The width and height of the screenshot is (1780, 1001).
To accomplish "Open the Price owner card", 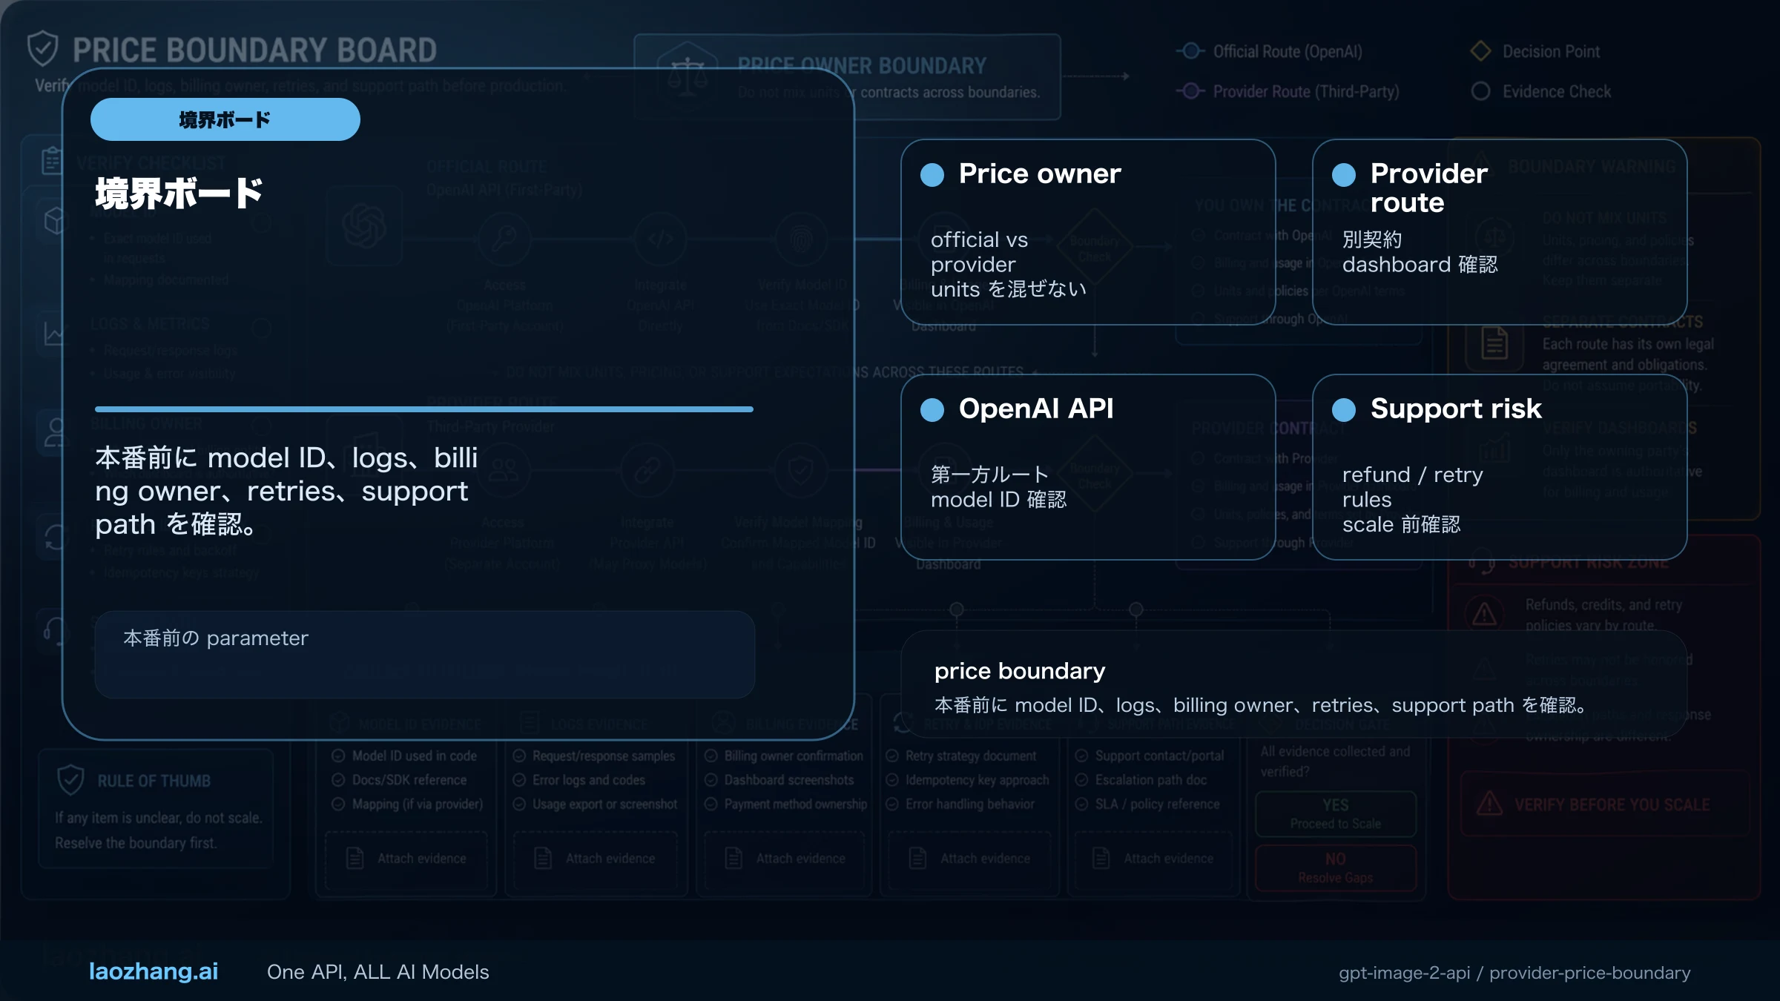I will tap(1088, 231).
